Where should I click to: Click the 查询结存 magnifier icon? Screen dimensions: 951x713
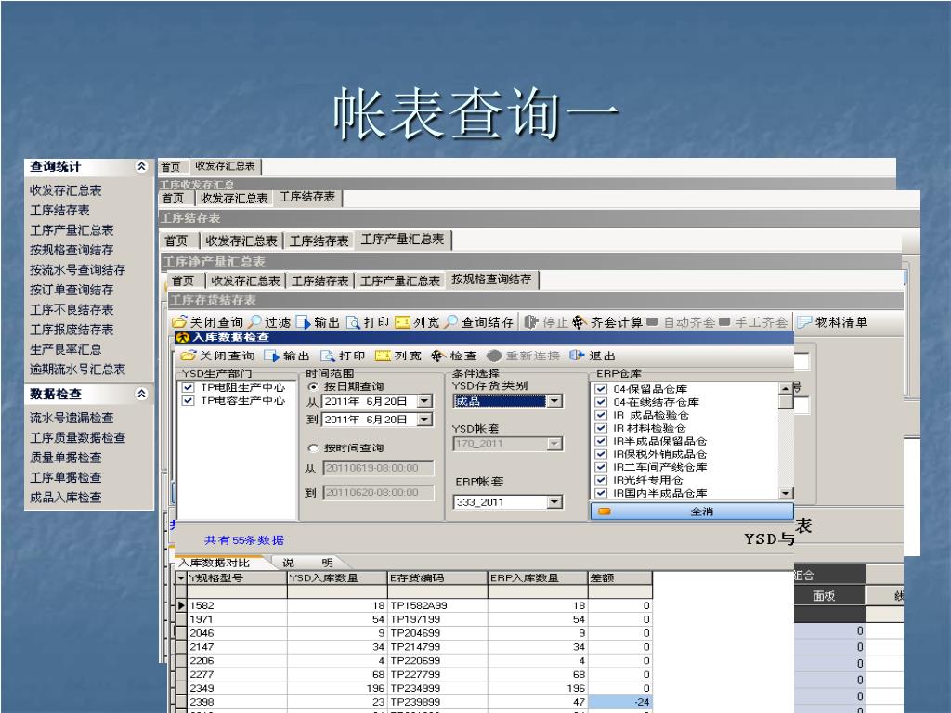(450, 322)
